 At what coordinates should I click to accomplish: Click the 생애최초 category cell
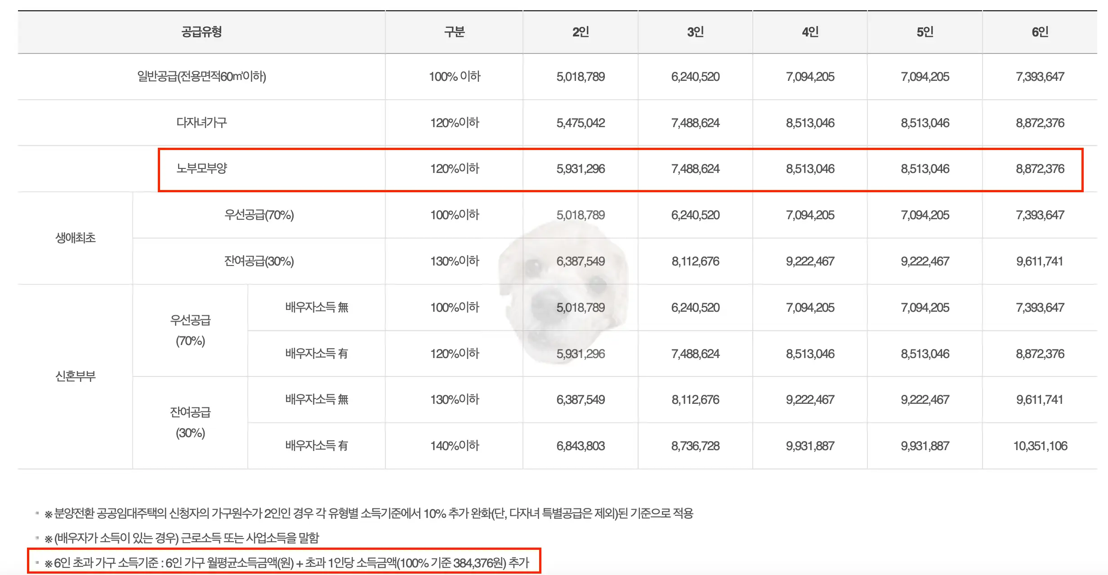pos(76,238)
